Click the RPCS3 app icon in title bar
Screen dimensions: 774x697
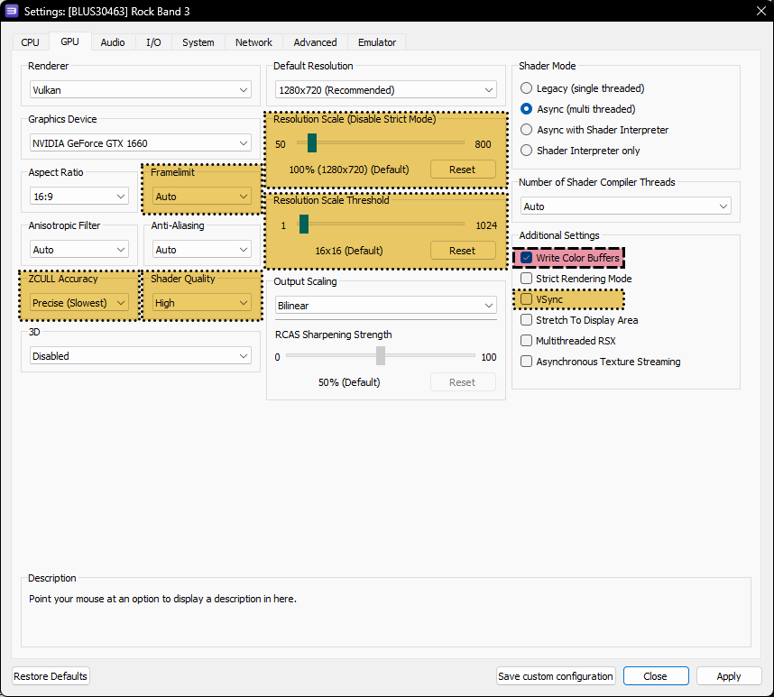[12, 11]
